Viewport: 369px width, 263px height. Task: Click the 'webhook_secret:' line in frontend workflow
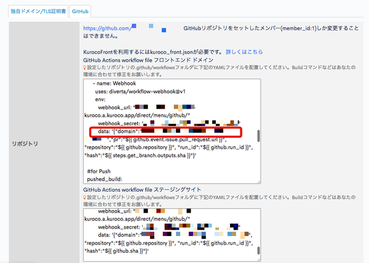pos(169,124)
